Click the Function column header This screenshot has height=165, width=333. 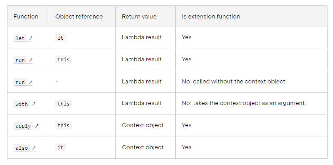(26, 17)
